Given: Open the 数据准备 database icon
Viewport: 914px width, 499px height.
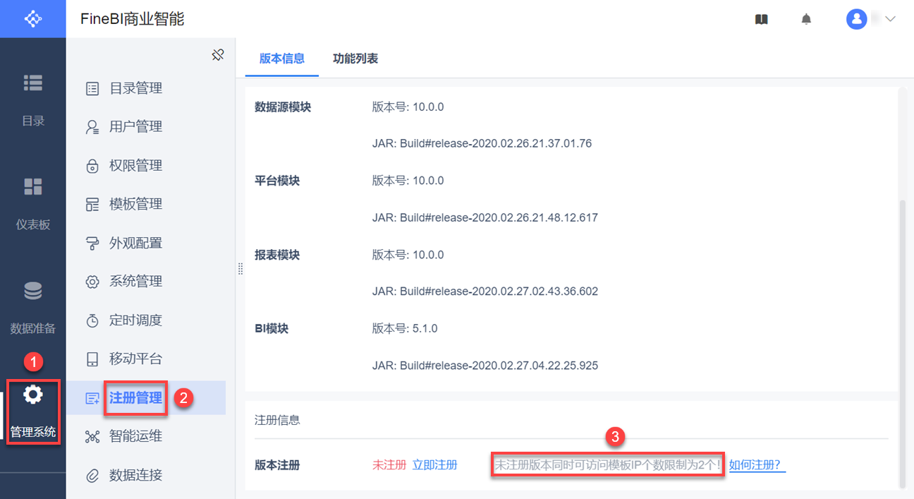Looking at the screenshot, I should point(32,290).
